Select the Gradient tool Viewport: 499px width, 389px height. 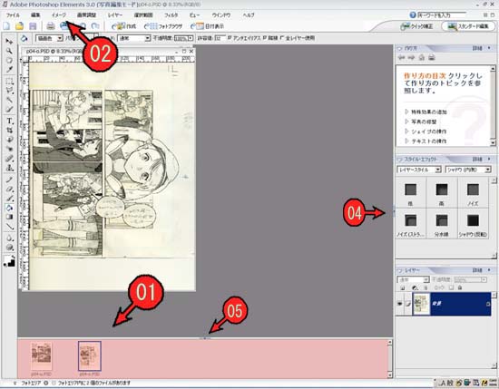[x=9, y=217]
